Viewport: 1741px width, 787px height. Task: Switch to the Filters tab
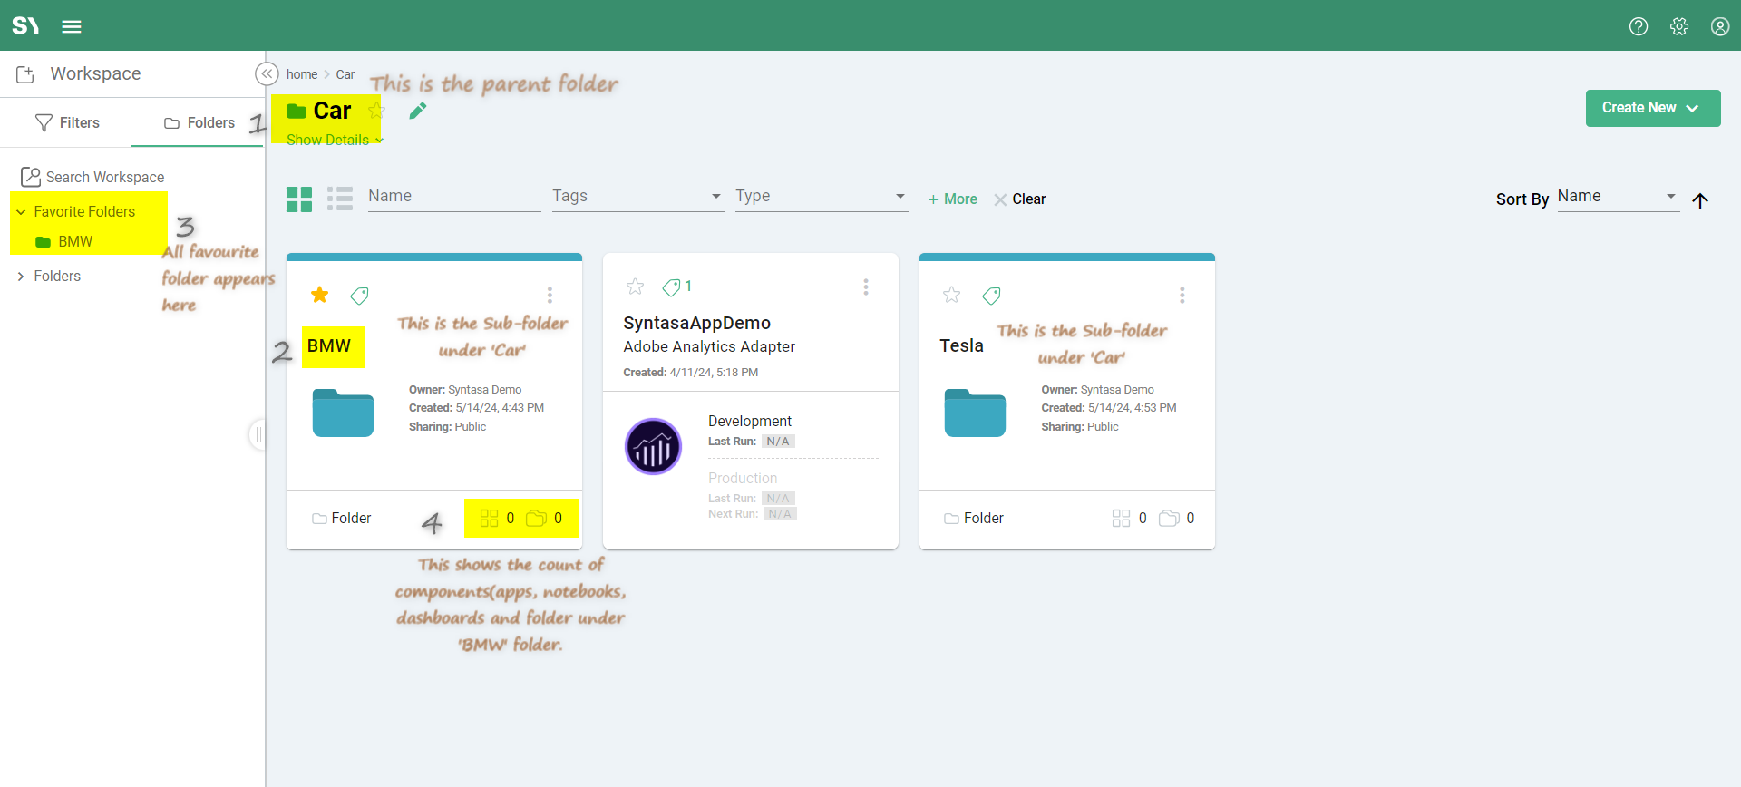tap(67, 122)
